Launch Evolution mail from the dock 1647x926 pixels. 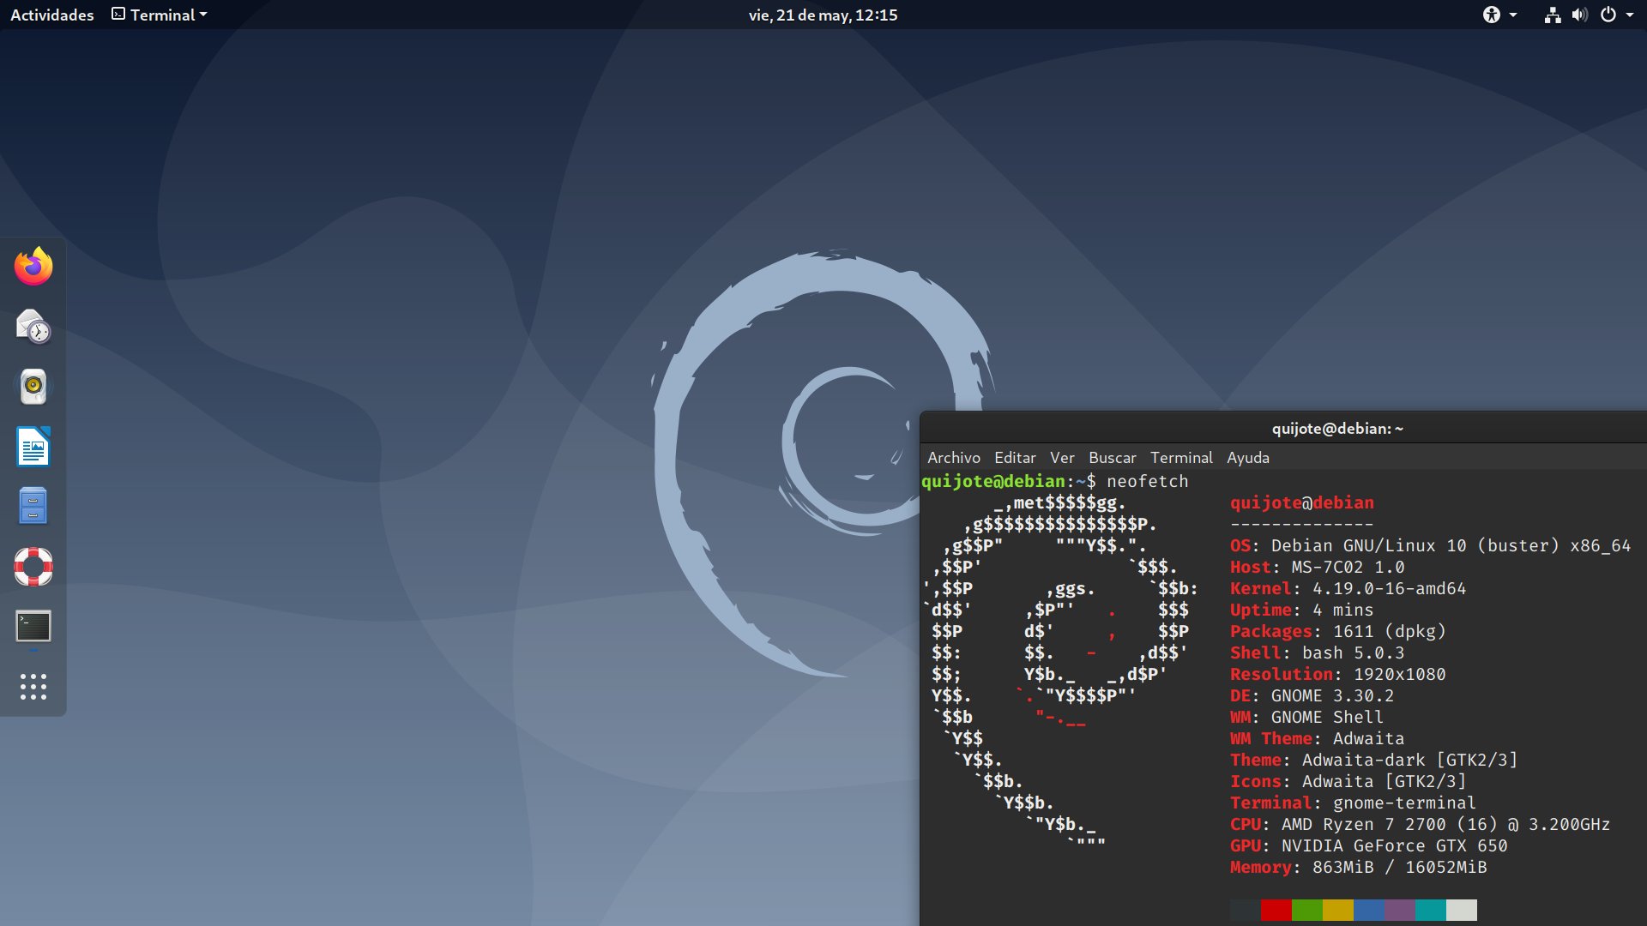tap(33, 327)
